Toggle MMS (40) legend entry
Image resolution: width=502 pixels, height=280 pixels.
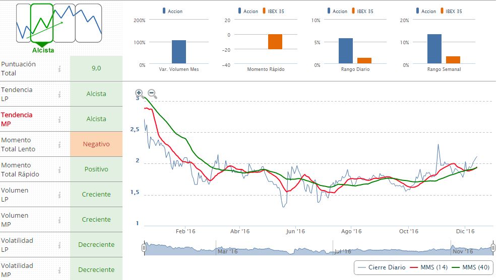click(x=470, y=267)
